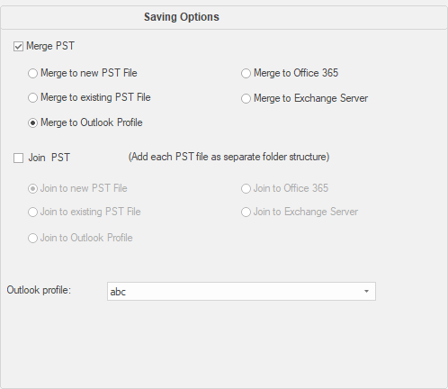This screenshot has height=389, width=448.
Task: Expand the Outlook profile dropdown arrow
Action: 366,291
